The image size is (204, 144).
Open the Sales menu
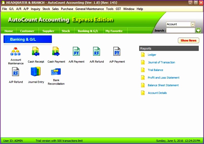55,9
